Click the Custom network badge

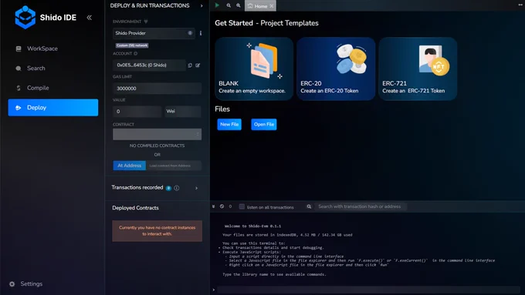tap(132, 45)
